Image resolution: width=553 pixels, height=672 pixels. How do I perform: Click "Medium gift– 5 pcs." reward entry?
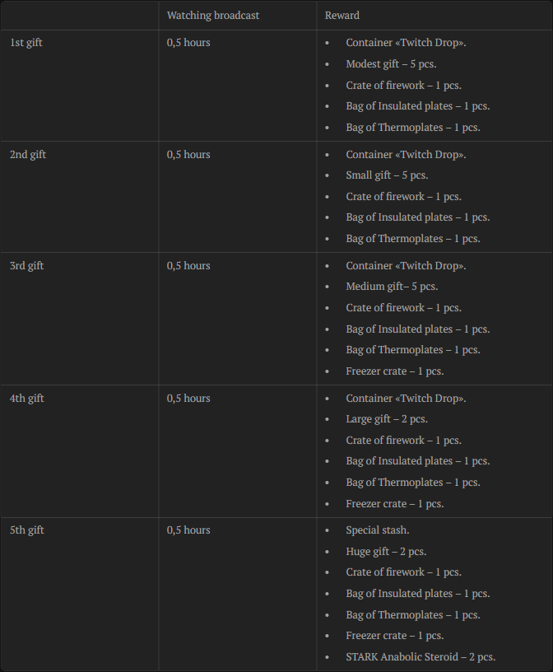pos(392,287)
